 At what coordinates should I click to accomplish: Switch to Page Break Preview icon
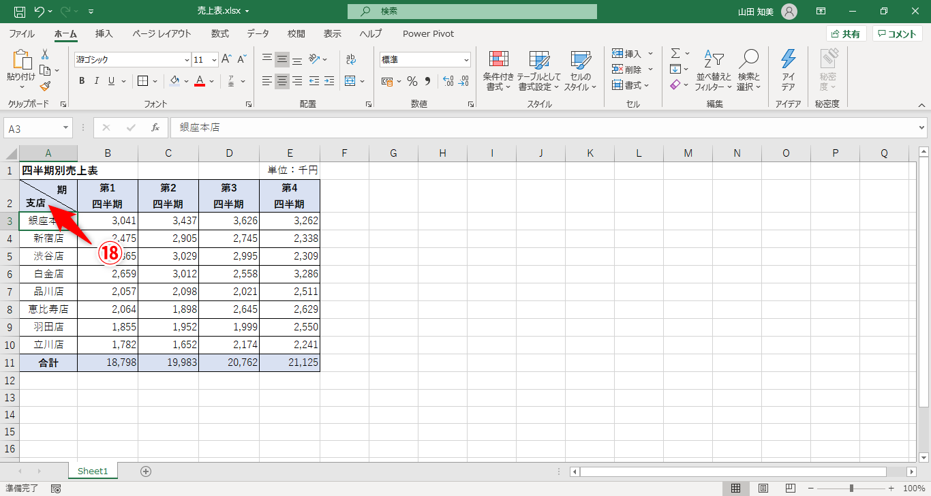[791, 489]
